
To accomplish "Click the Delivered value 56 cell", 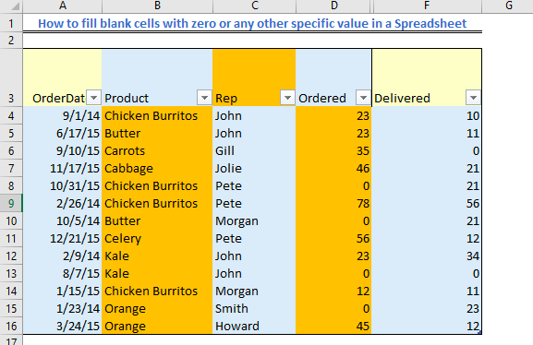I will point(427,203).
